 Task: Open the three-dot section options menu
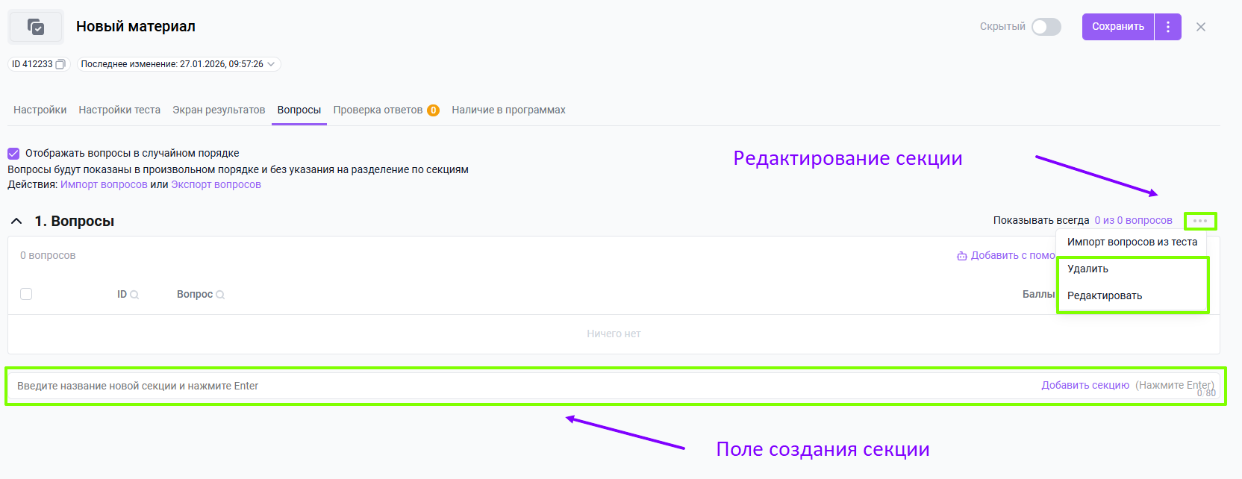tap(1200, 221)
